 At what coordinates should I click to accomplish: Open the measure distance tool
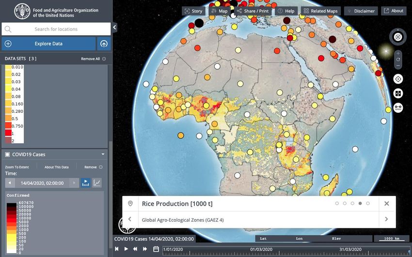(398, 108)
